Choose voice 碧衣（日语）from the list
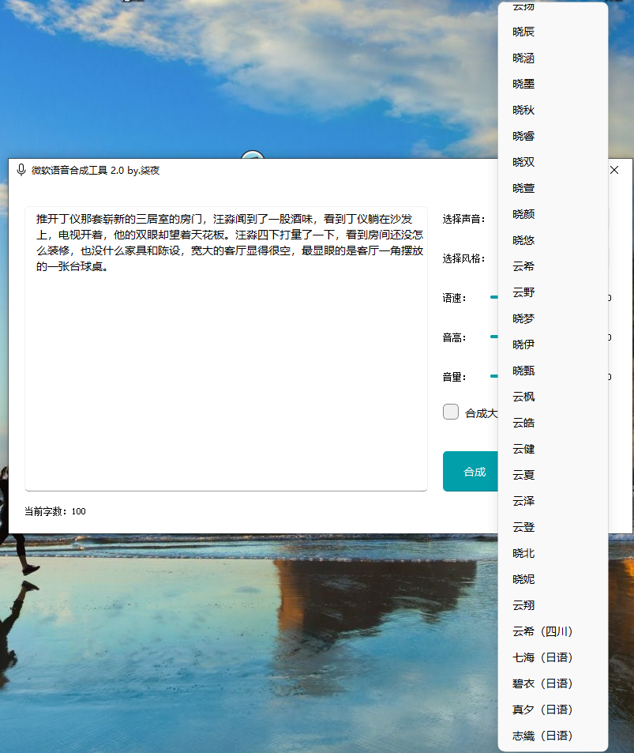 coord(542,683)
